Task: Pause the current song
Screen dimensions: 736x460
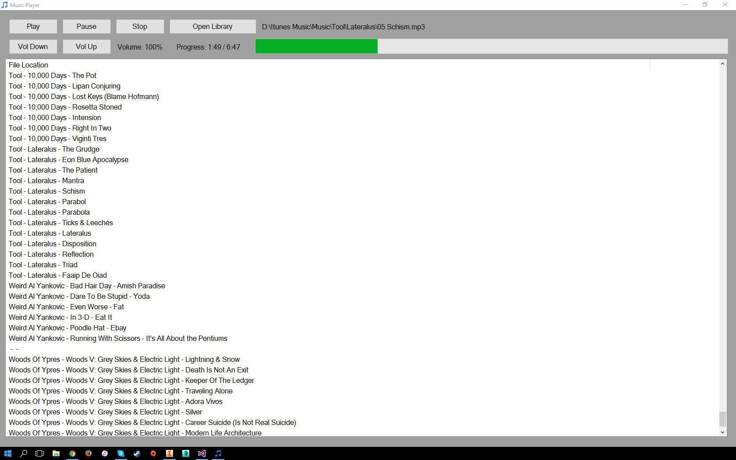Action: click(87, 26)
